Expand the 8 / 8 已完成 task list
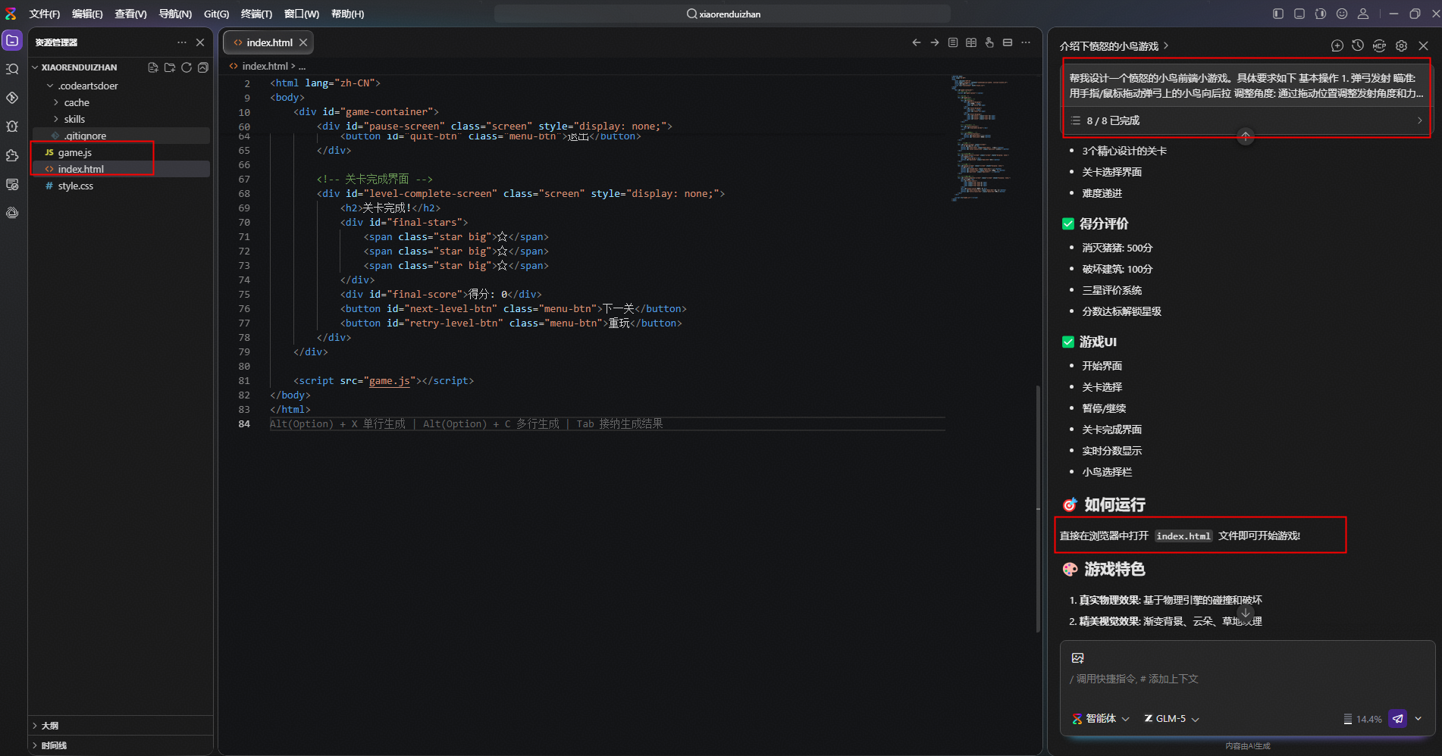Screen dimensions: 1442x756 1247,120
